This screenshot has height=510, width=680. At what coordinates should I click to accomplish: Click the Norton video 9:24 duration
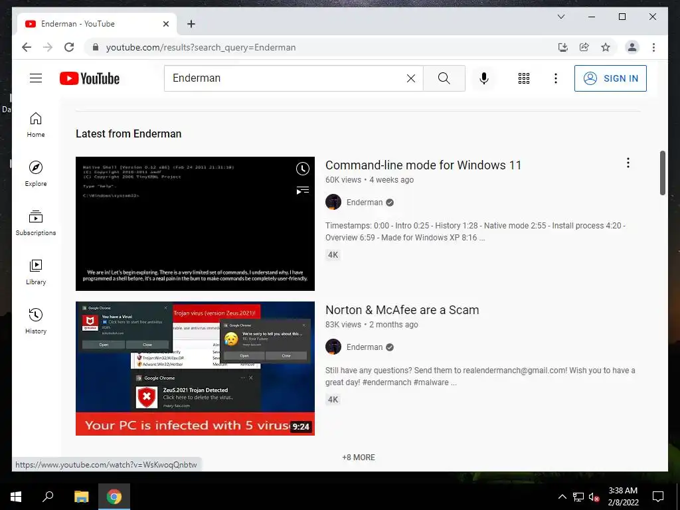pyautogui.click(x=301, y=426)
